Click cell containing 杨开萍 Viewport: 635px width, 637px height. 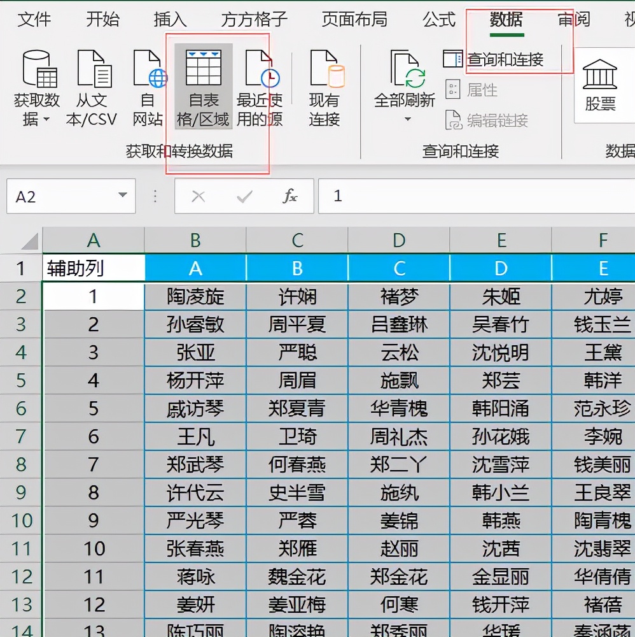click(195, 380)
